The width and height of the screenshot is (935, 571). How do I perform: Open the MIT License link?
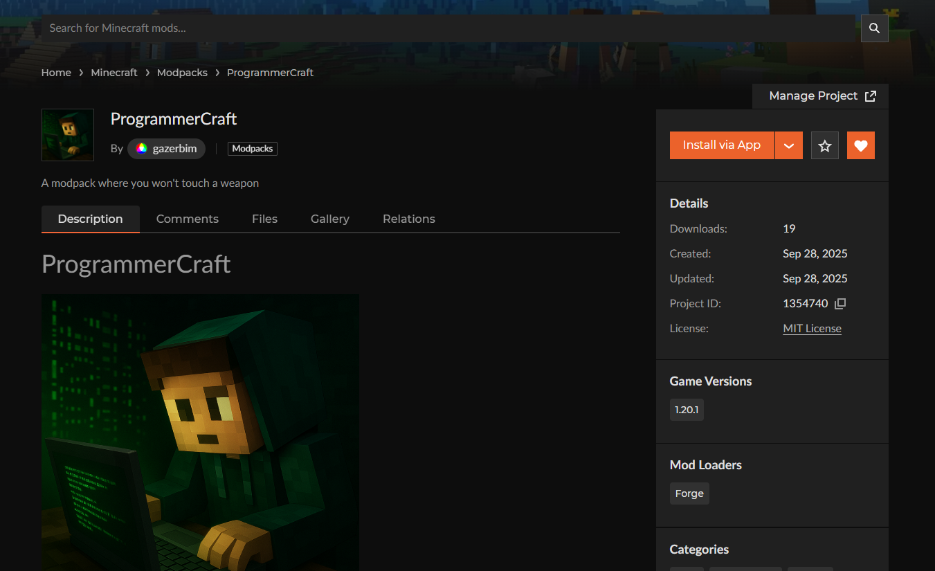coord(812,329)
